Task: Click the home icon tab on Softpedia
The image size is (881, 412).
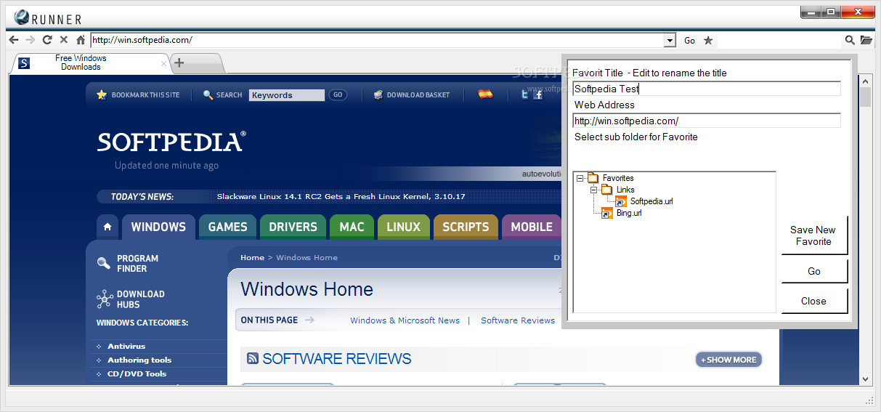Action: click(x=107, y=227)
